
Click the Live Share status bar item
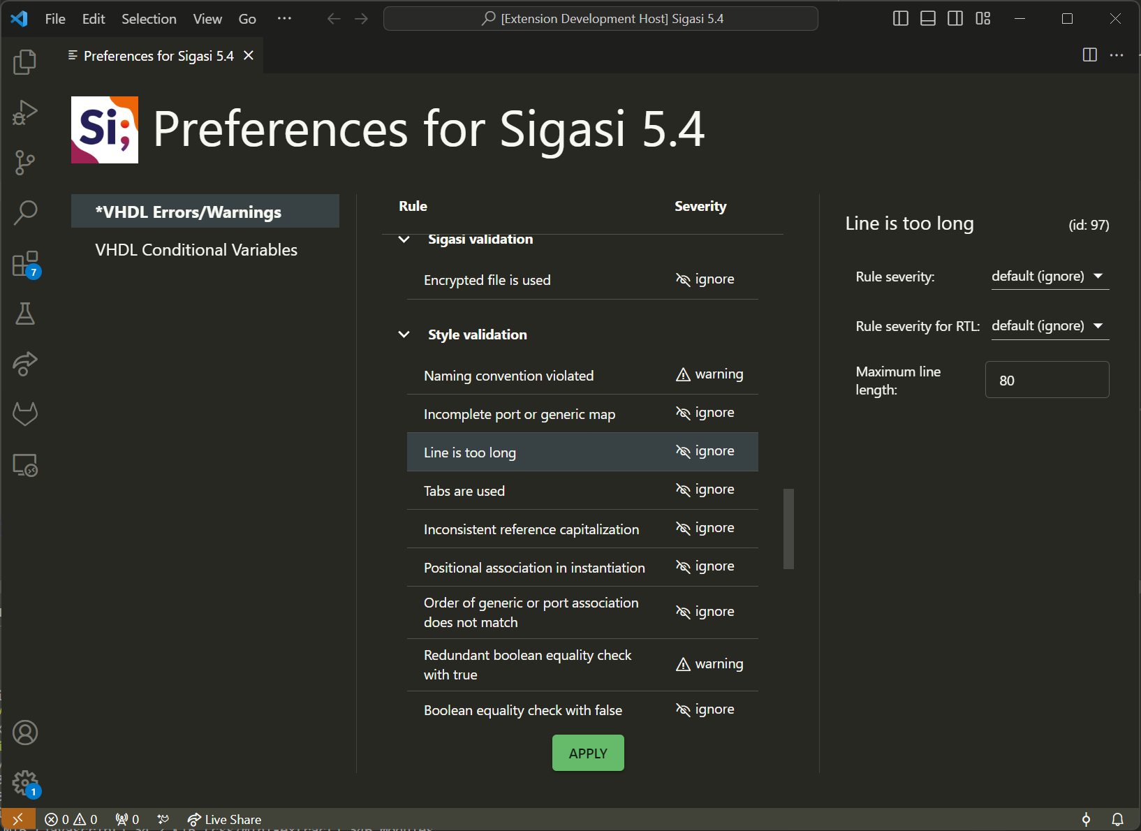click(224, 819)
